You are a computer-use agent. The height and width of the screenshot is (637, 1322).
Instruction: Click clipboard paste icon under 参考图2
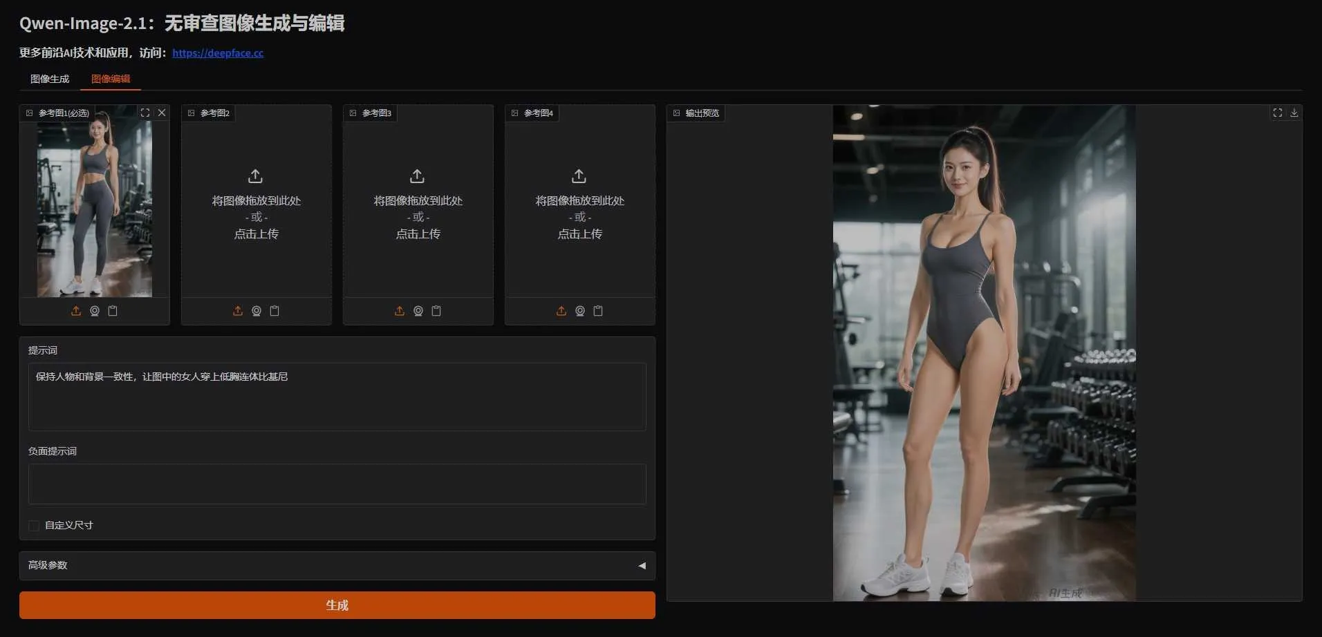[274, 311]
